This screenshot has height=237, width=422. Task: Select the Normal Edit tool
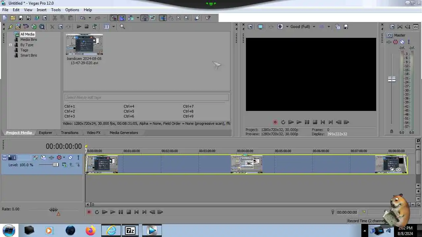pos(163,18)
